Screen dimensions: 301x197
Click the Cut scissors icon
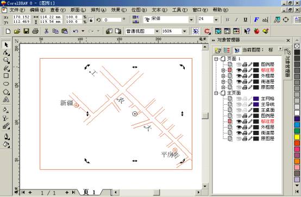coord(46,31)
